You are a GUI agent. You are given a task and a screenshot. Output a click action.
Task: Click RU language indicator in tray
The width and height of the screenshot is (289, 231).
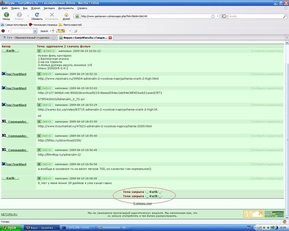[249, 228]
